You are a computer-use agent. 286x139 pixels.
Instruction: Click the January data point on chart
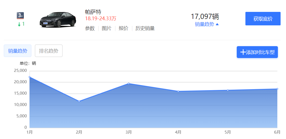click(x=29, y=77)
